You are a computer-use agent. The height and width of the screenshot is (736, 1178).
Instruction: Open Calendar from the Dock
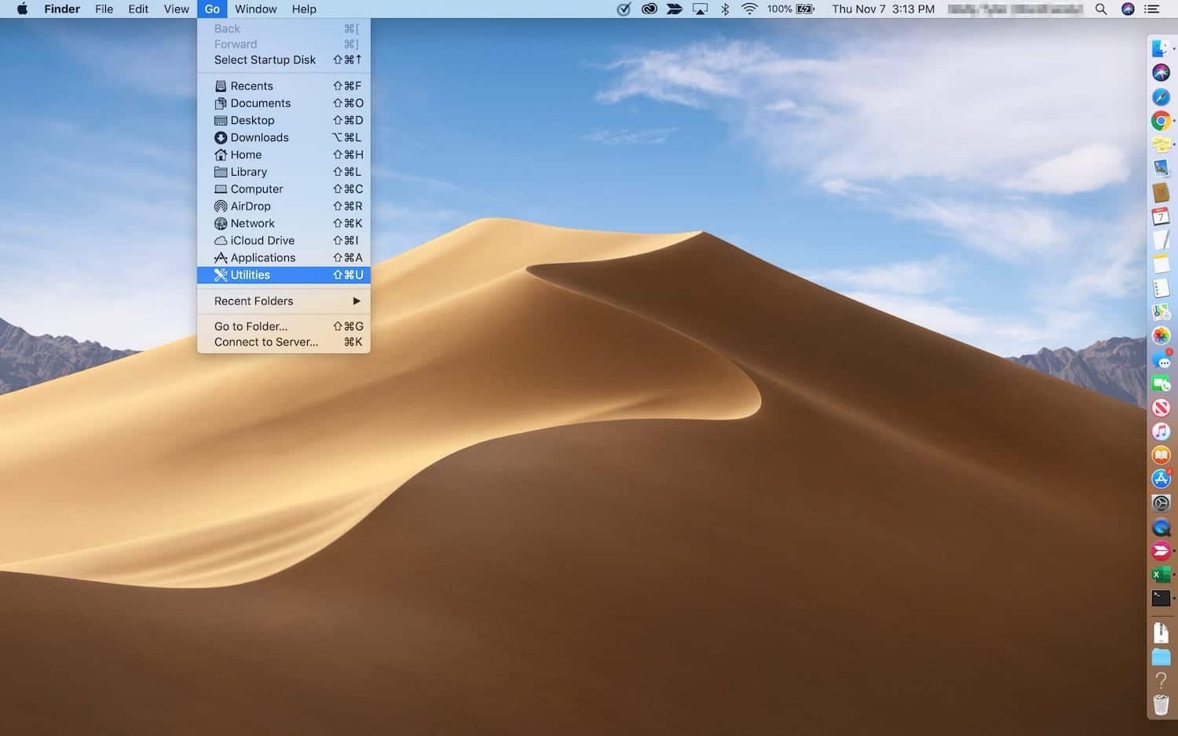point(1161,218)
